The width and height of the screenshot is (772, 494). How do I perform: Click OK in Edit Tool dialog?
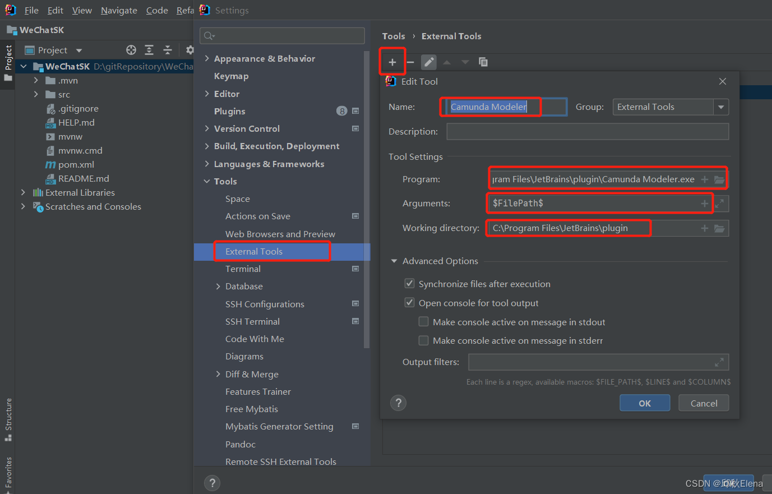tap(645, 403)
